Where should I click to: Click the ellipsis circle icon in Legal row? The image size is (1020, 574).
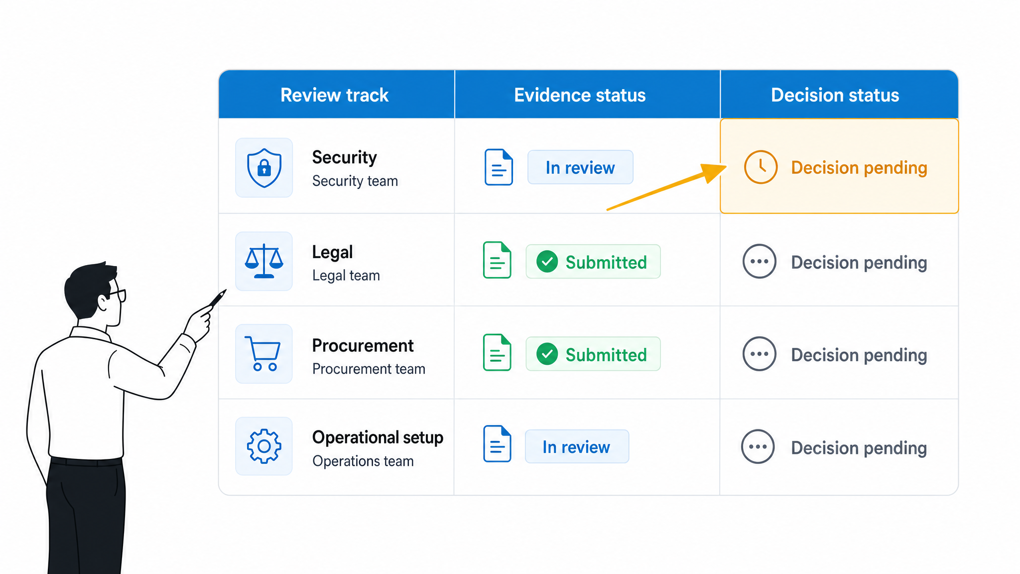click(759, 261)
